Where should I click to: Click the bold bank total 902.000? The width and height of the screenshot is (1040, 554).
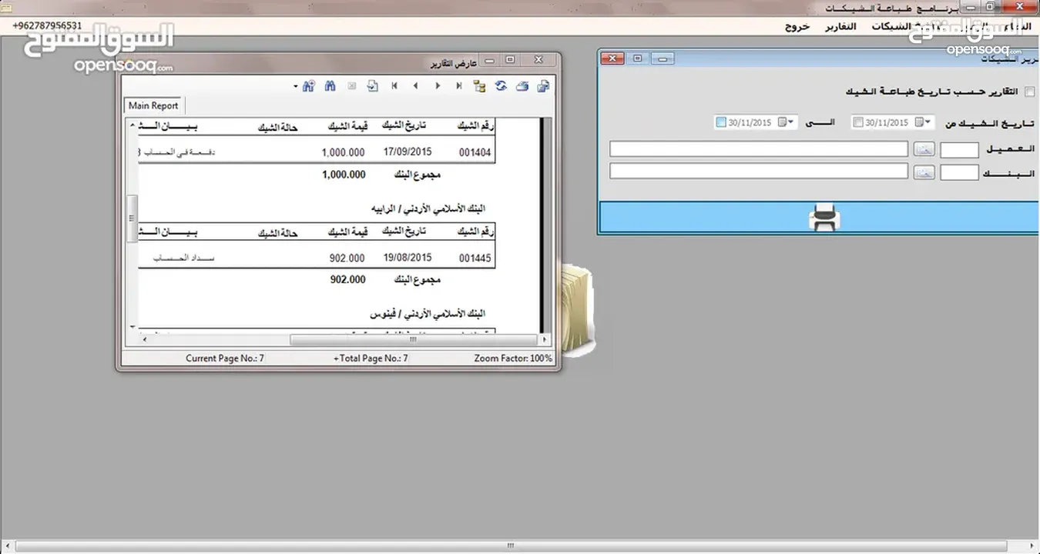[x=347, y=280]
